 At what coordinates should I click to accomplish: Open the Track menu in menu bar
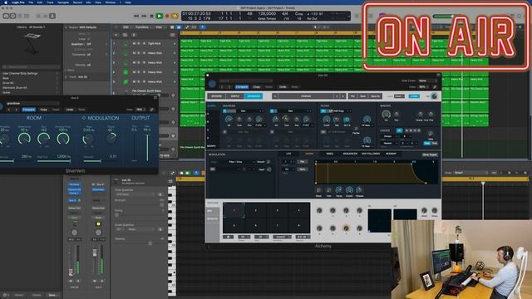50,2
